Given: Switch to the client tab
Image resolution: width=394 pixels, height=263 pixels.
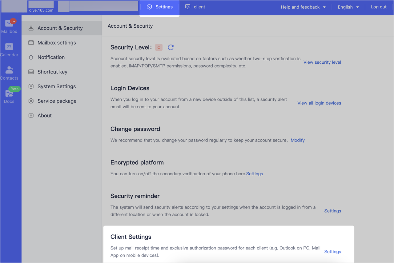Looking at the screenshot, I should coord(195,6).
